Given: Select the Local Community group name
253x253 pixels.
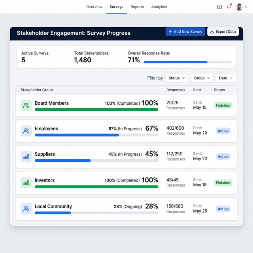Looking at the screenshot, I should coord(53,206).
